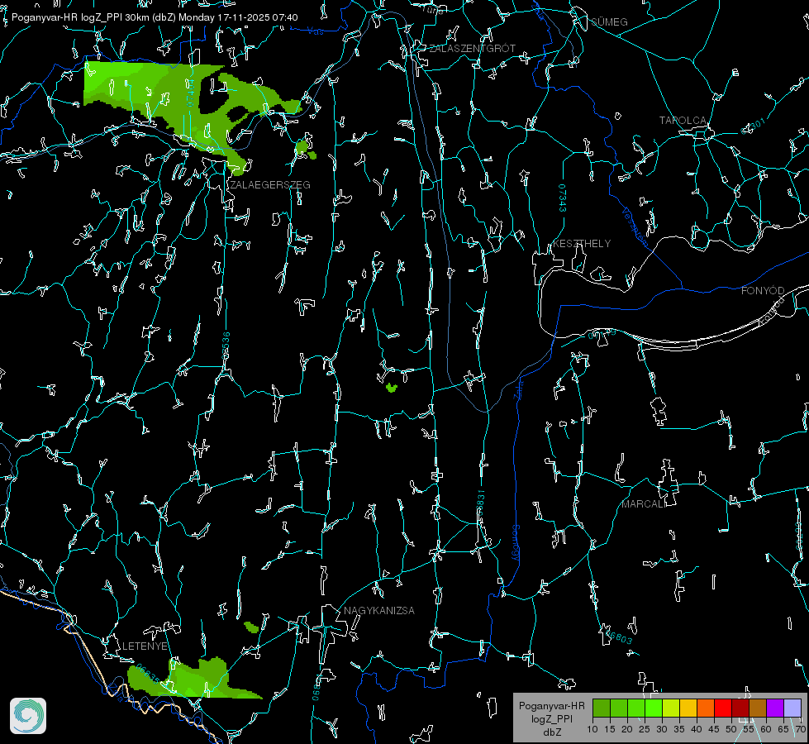
Task: Click the NAGYKANIZSA city label
Action: coord(379,611)
